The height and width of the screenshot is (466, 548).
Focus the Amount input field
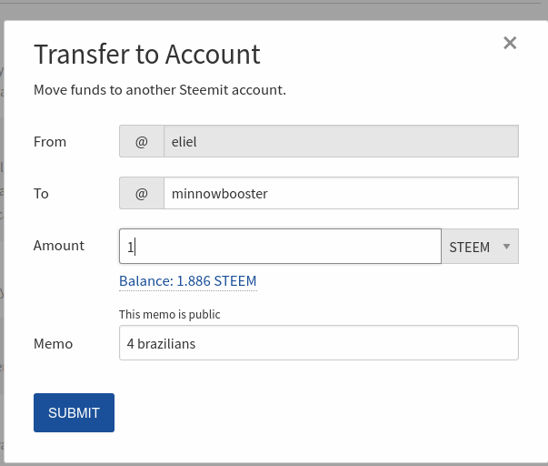click(x=280, y=246)
